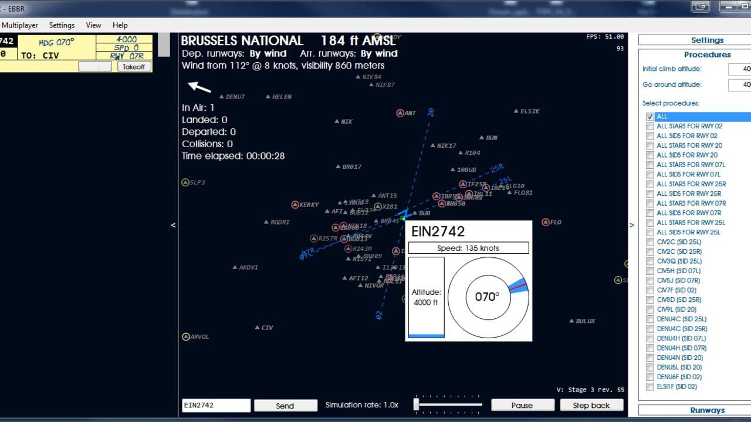The width and height of the screenshot is (751, 422).
Task: Click the R257R red circle marker
Action: [314, 239]
